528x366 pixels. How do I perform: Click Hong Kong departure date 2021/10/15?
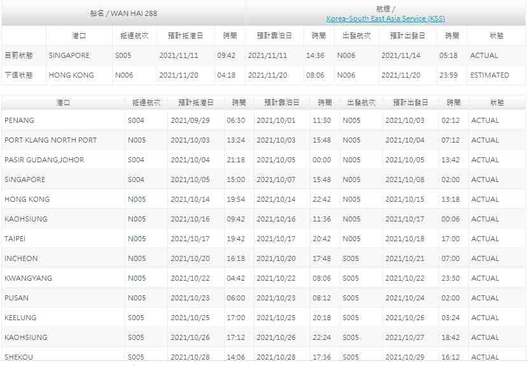click(x=405, y=199)
